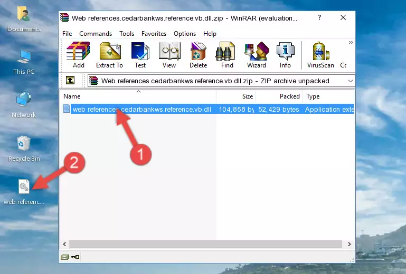Open the Options menu
Image resolution: width=406 pixels, height=274 pixels.
185,34
